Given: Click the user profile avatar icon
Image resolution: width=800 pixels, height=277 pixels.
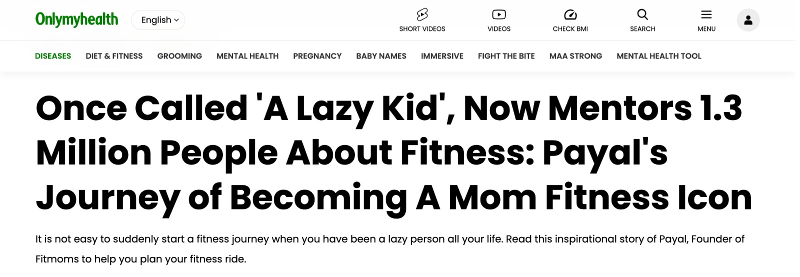Looking at the screenshot, I should click(748, 20).
